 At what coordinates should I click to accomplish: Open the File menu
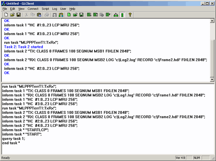point(5,9)
